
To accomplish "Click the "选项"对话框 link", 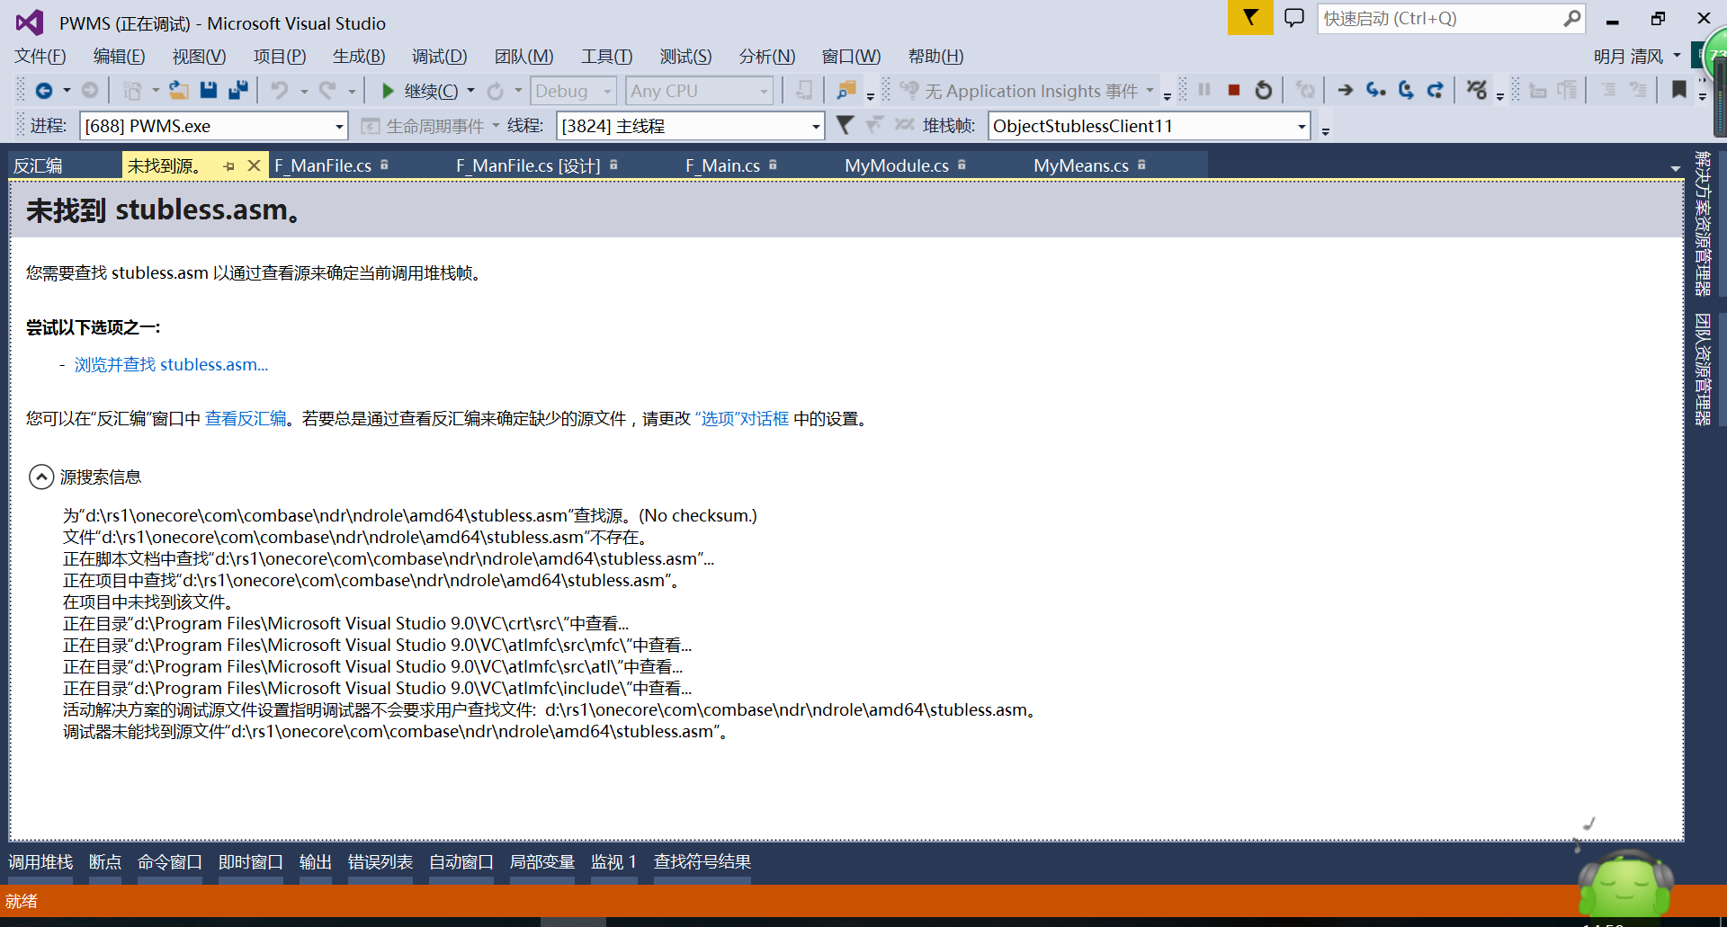I will click(742, 419).
